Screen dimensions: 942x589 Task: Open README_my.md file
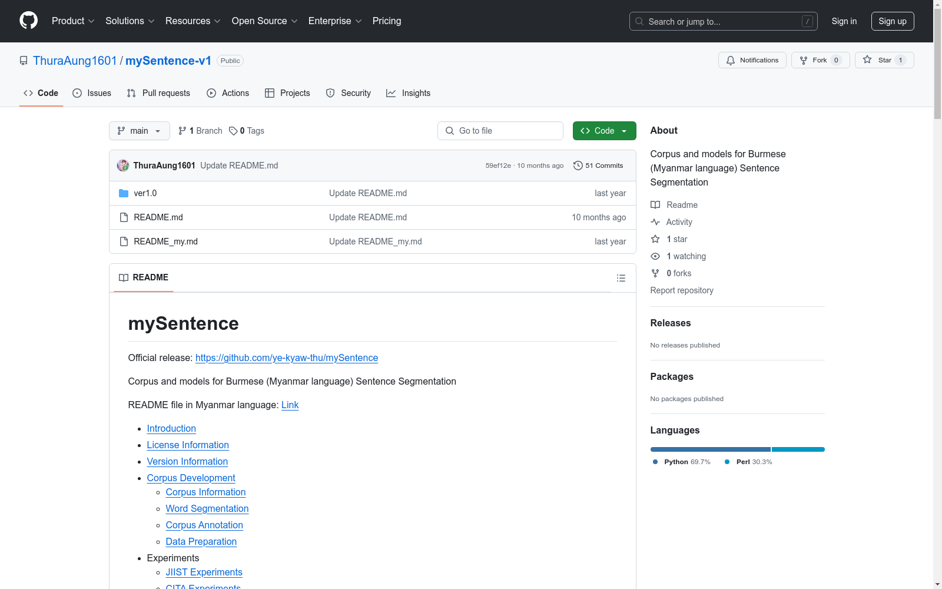165,241
